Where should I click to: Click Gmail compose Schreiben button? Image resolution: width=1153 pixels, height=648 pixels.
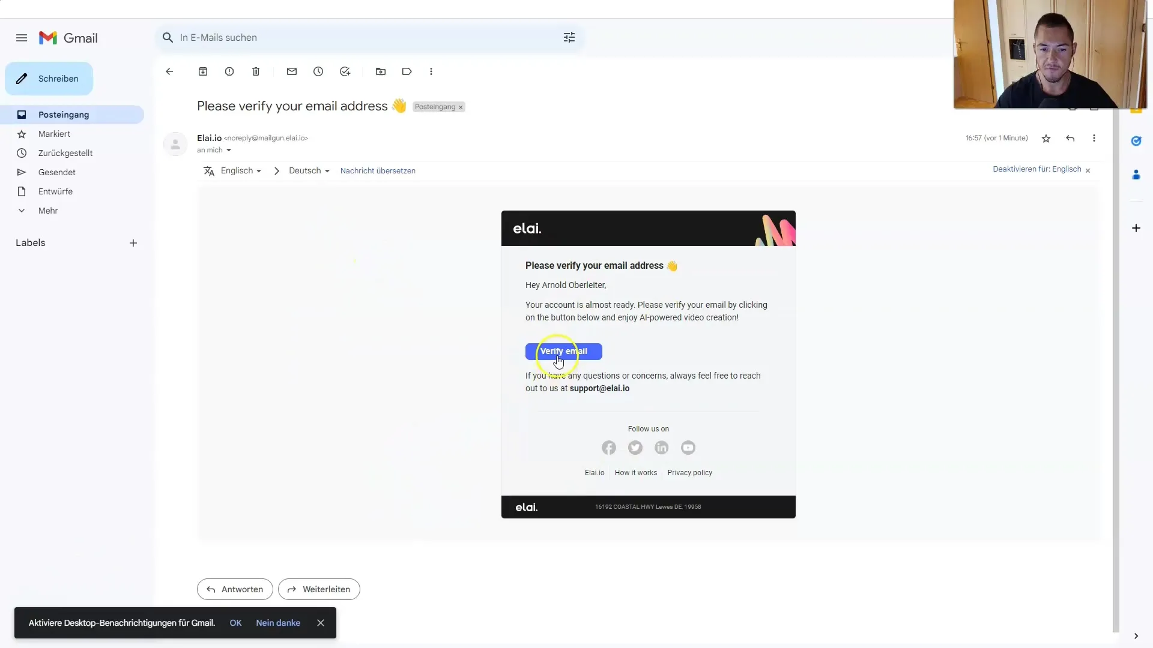[50, 79]
